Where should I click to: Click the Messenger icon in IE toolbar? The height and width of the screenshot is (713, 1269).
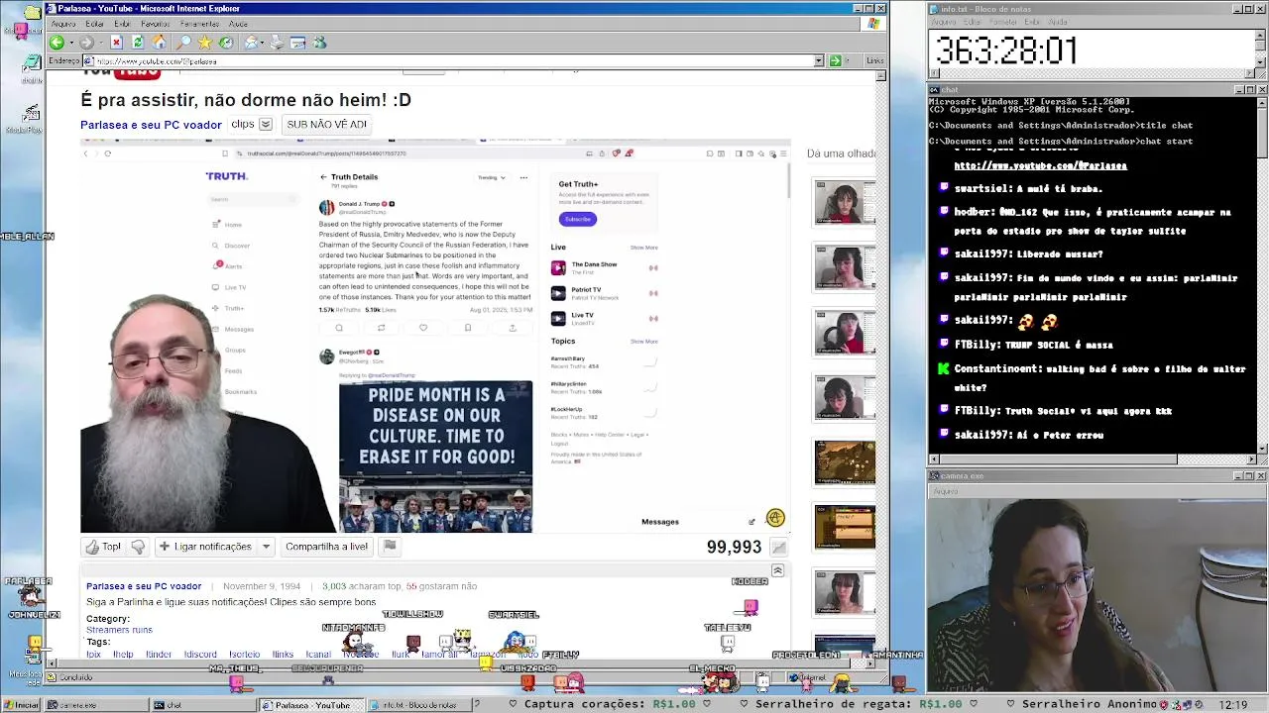[319, 43]
